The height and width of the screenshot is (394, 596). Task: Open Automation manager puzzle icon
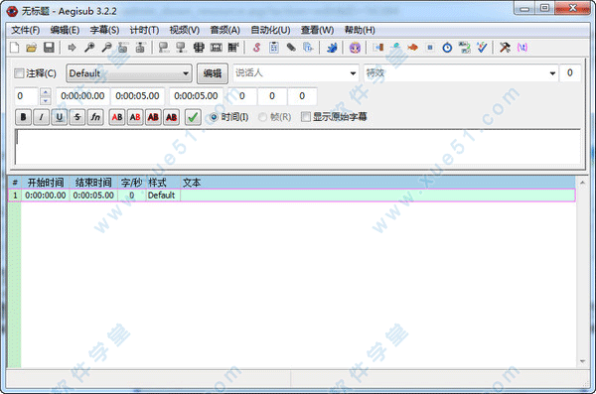click(x=332, y=48)
